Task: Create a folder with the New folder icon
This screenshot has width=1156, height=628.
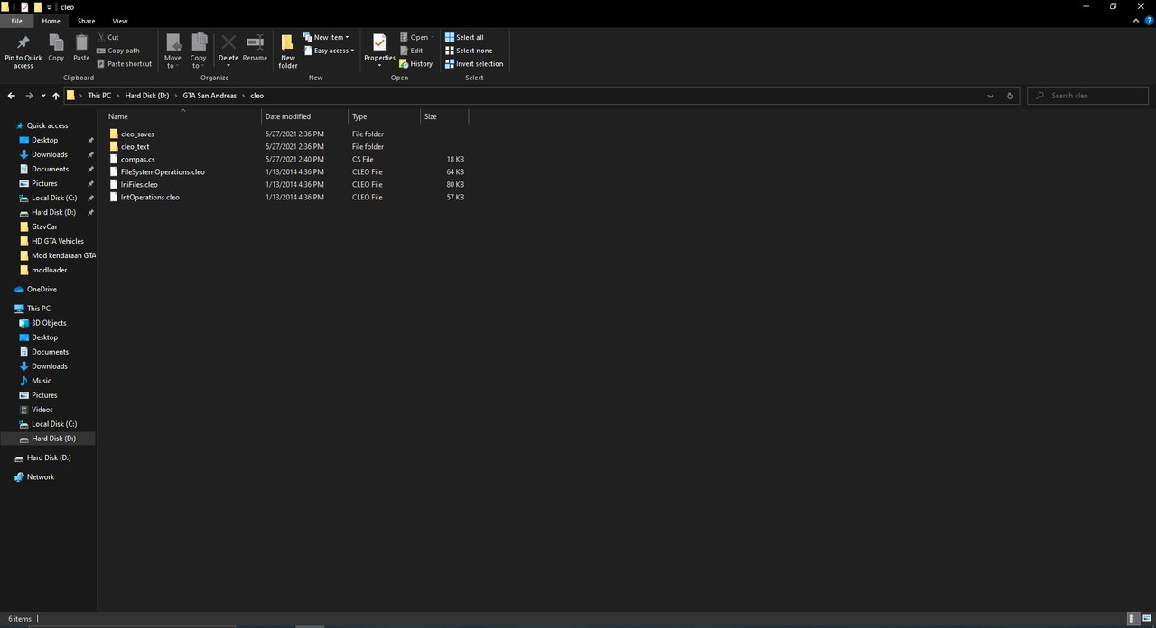Action: pos(288,42)
